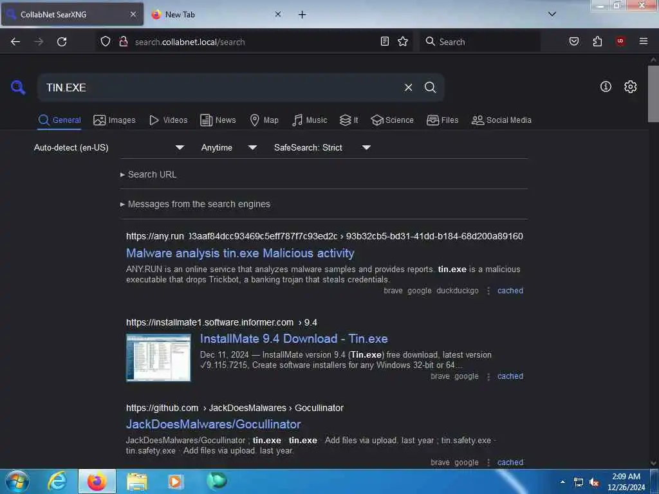Switch to the Science category tab
The height and width of the screenshot is (494, 659).
click(392, 120)
